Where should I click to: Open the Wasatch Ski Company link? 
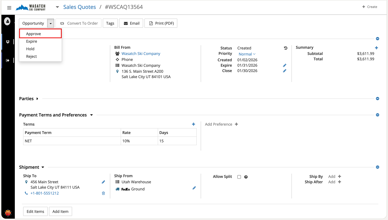click(x=141, y=54)
